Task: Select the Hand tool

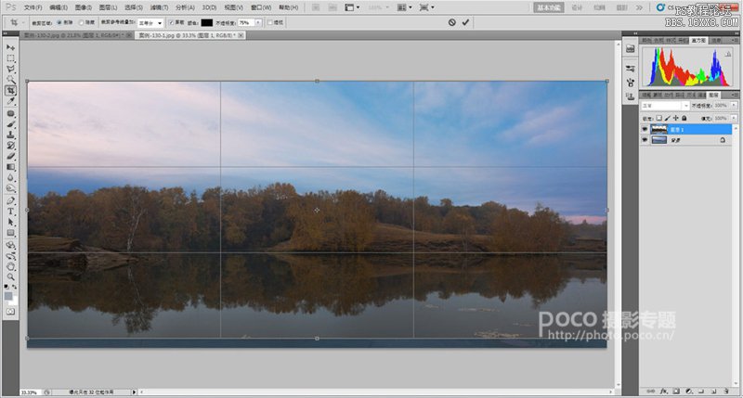Action: 10,266
